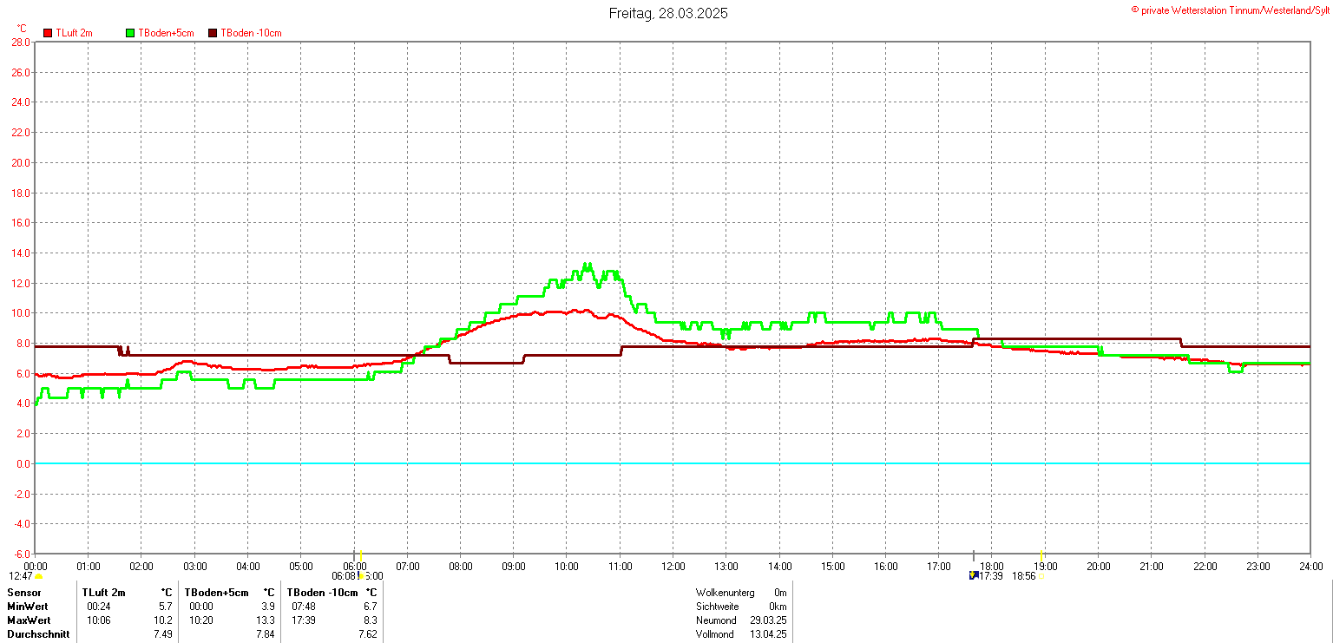1333x643 pixels.
Task: Select the MaxWert row label
Action: 29,620
